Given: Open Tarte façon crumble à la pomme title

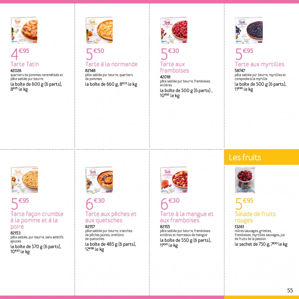Looking at the screenshot, I should coord(37,220).
